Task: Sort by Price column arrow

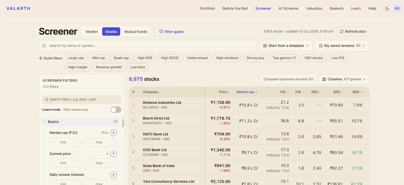Action: pos(229,92)
